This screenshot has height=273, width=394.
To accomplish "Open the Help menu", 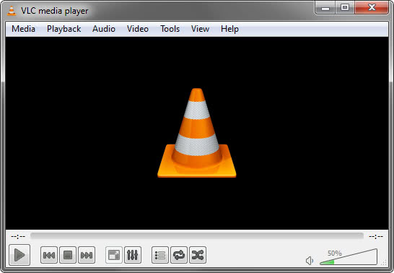I will point(229,29).
